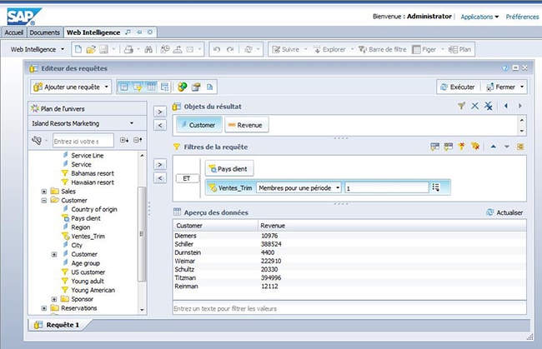The height and width of the screenshot is (349, 542).
Task: Toggle query filters panel display icon
Action: [138, 87]
